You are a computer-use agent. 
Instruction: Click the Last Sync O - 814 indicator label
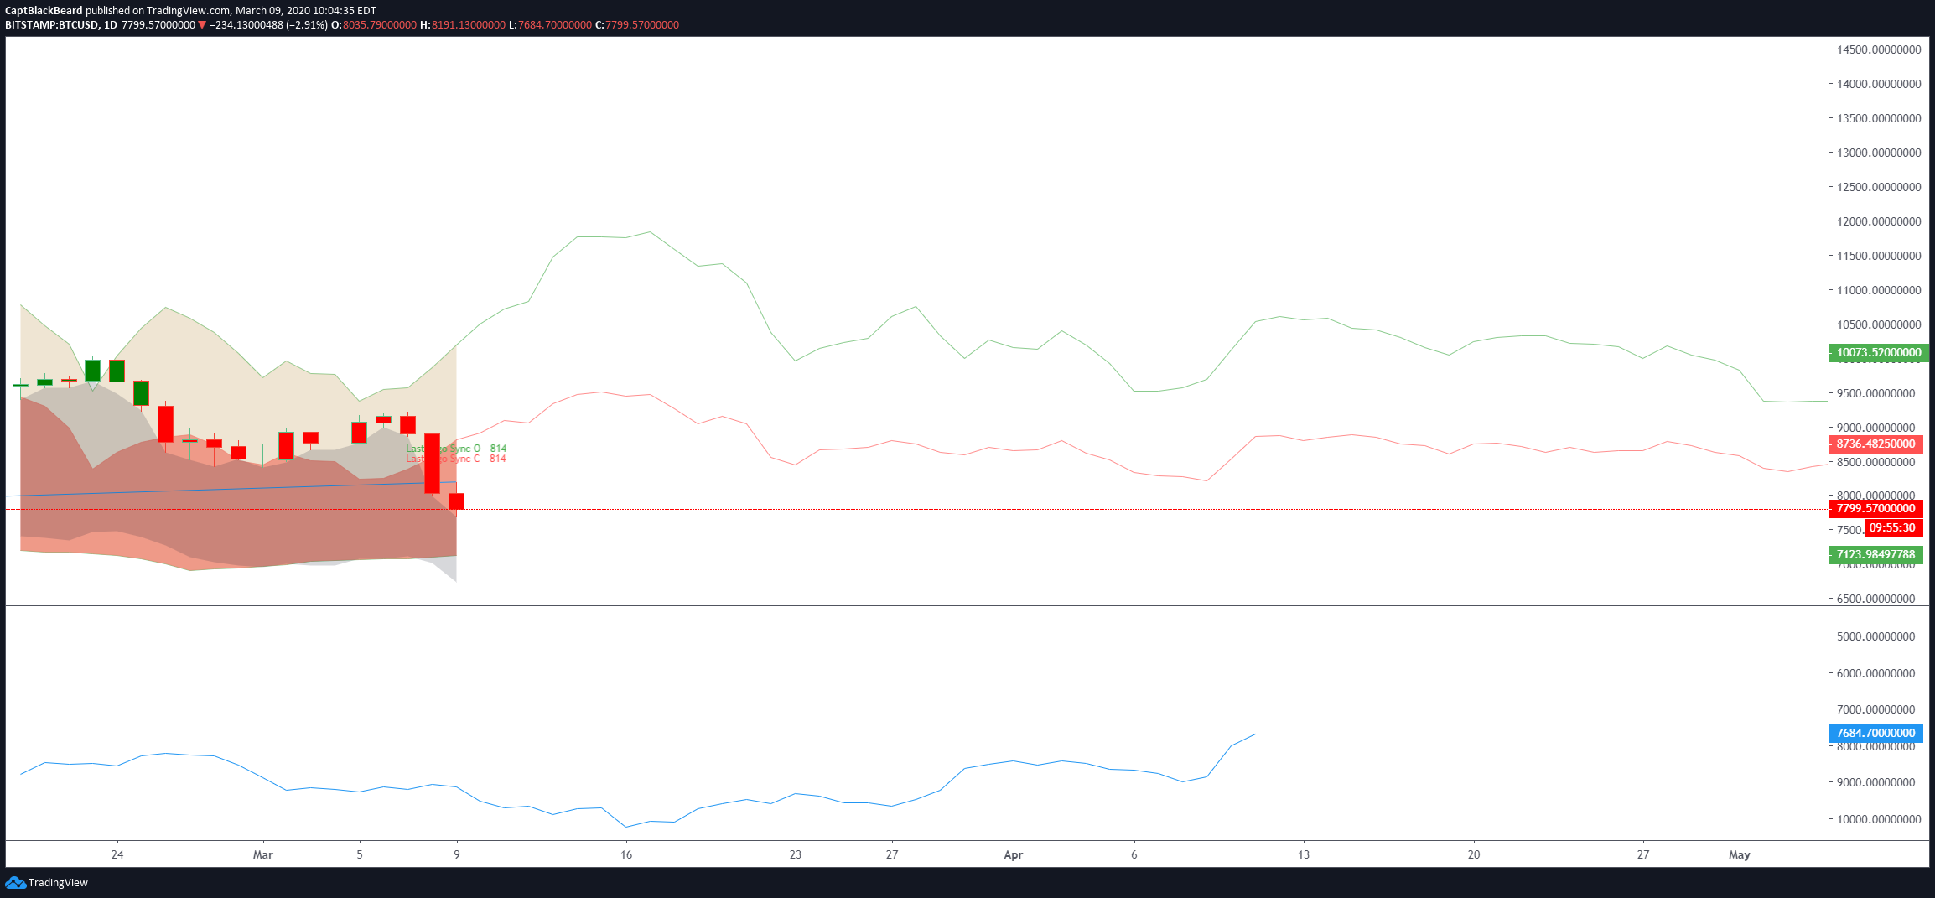click(x=456, y=449)
